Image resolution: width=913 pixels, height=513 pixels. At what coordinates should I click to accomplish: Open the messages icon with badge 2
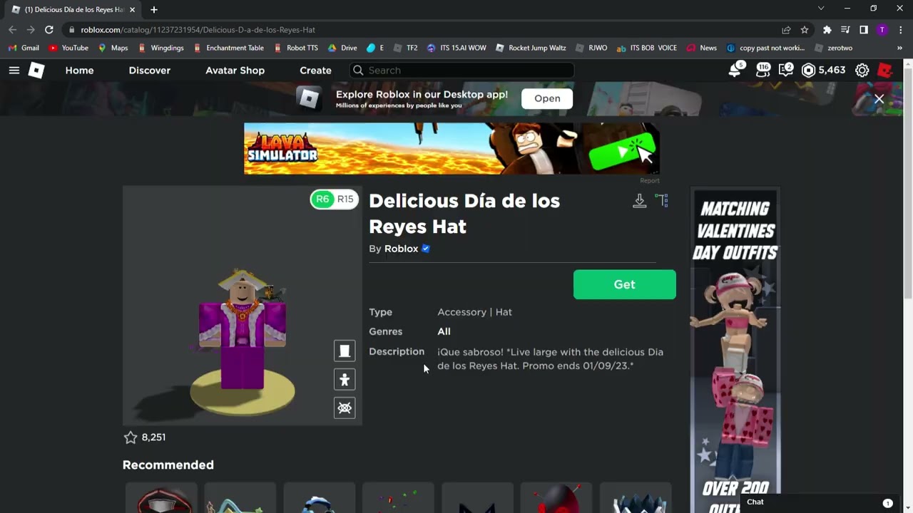click(x=785, y=70)
